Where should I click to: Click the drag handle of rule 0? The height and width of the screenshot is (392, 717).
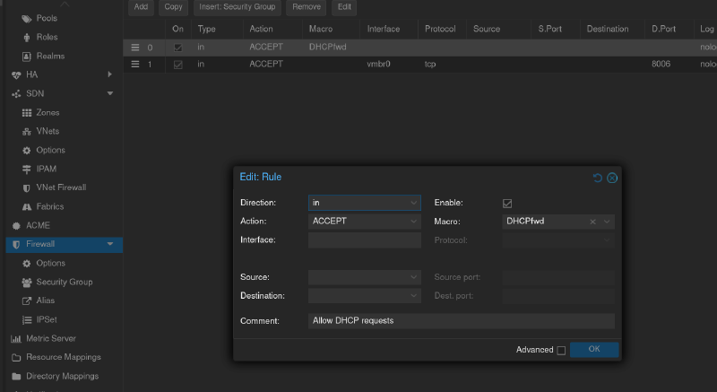(135, 47)
